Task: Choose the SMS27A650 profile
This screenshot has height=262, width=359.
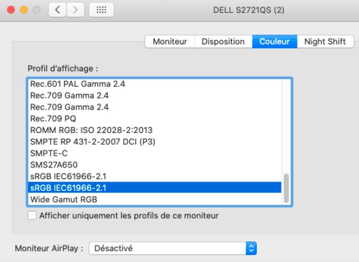Action: pyautogui.click(x=53, y=165)
